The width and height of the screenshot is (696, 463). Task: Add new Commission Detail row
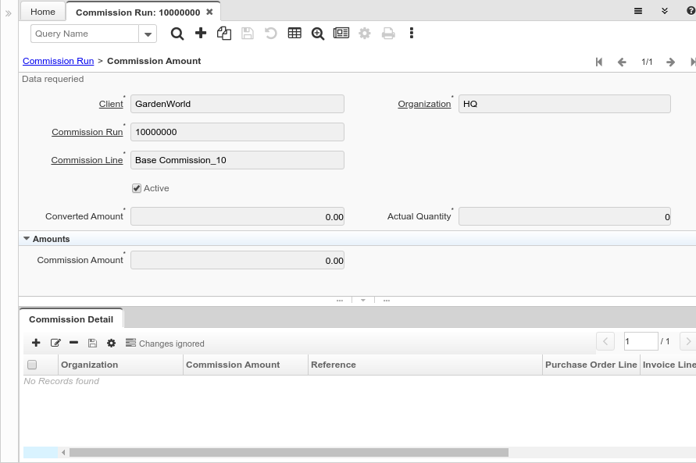36,343
